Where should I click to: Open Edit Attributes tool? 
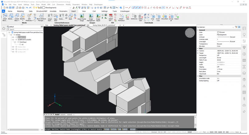click(x=29, y=17)
